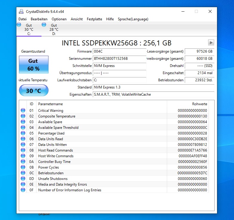The image size is (234, 220).
Task: Click the Lesevorgänge value 97526 GB
Action: click(200, 51)
